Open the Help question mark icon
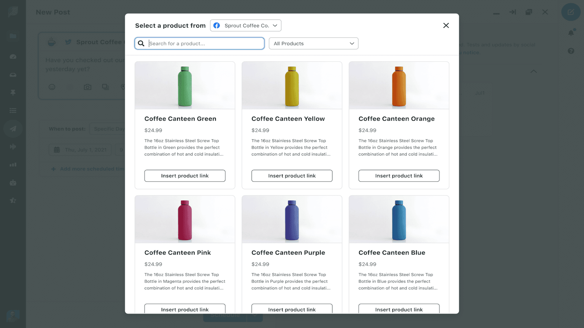584x328 pixels. 571,51
